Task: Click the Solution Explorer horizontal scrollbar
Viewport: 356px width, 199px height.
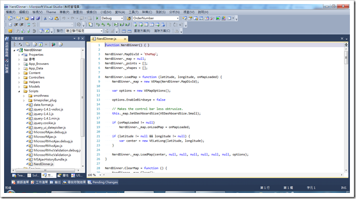Action: [x=45, y=170]
